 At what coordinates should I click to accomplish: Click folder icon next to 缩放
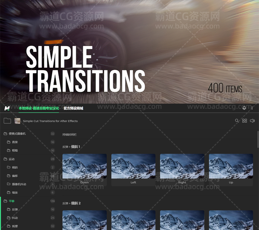click(9, 192)
